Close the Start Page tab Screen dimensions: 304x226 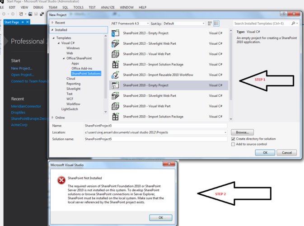[28, 22]
